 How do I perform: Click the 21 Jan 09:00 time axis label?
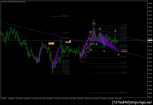pos(104,99)
